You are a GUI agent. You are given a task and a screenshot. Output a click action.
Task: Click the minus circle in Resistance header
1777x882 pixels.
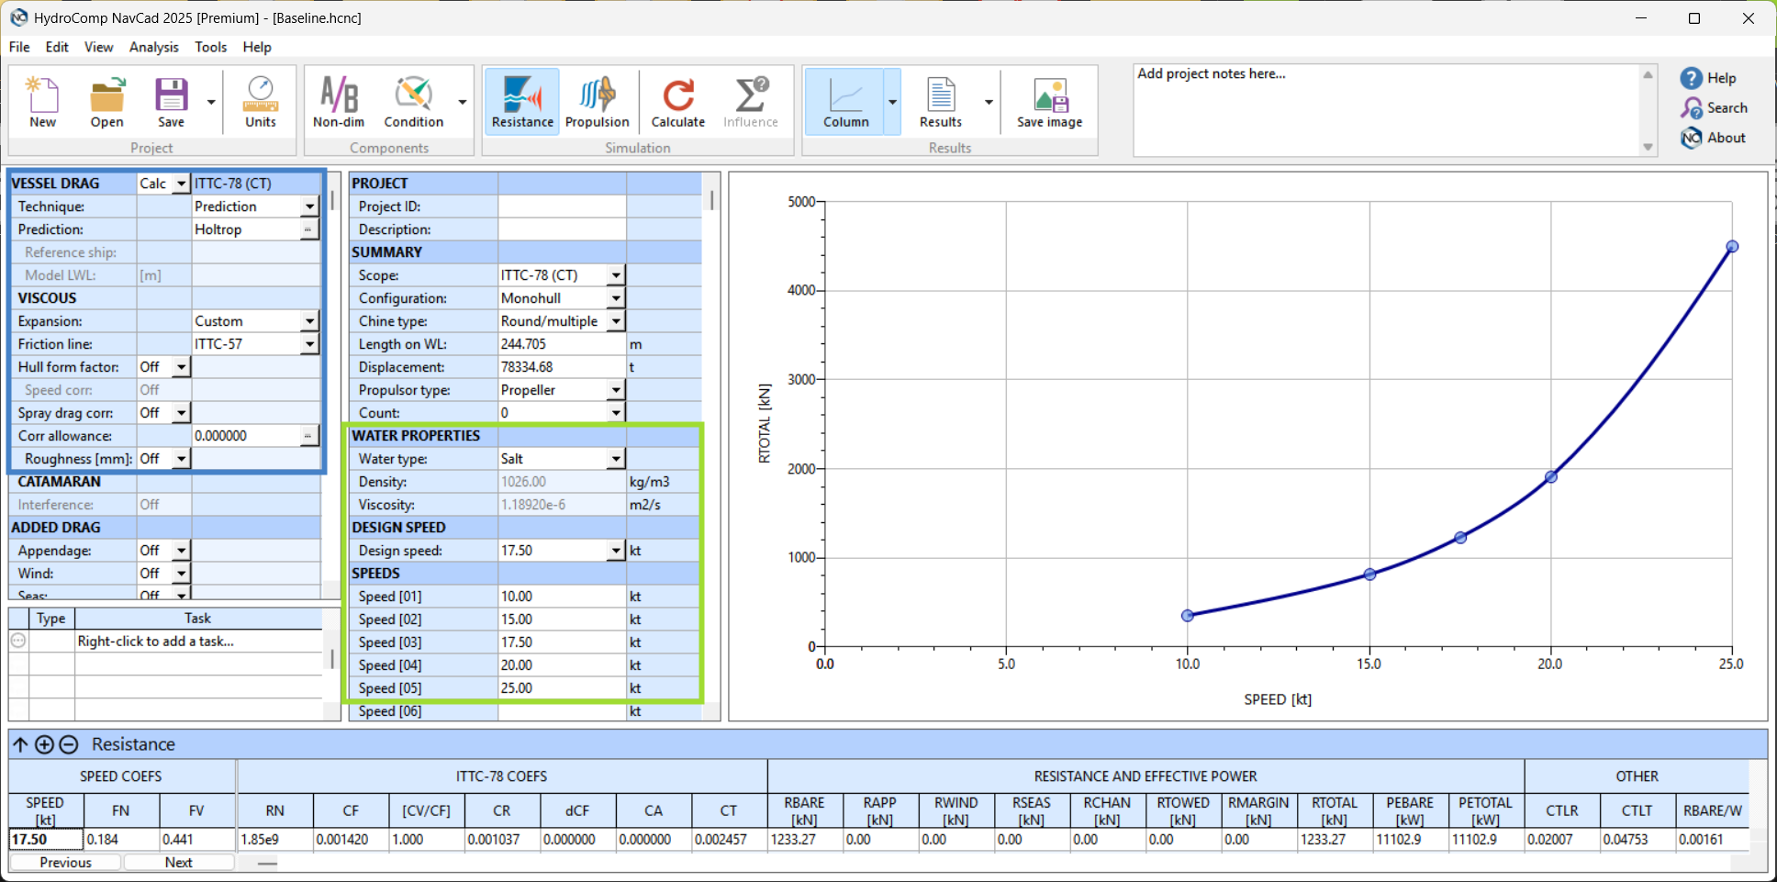tap(68, 744)
